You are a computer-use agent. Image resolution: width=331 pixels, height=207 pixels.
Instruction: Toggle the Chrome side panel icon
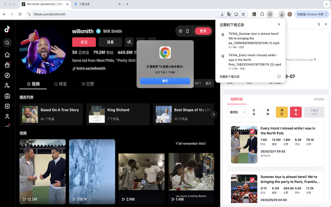270,14
